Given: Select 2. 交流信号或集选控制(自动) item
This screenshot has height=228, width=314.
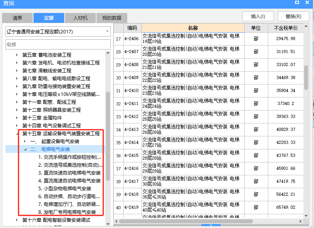Looking at the screenshot, I should pos(70,165).
